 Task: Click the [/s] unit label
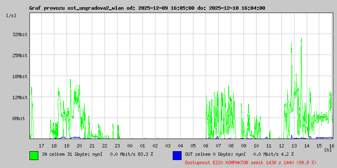pos(11,16)
